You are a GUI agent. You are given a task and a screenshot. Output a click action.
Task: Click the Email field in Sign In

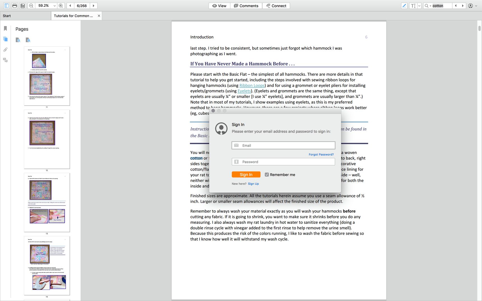pyautogui.click(x=283, y=145)
